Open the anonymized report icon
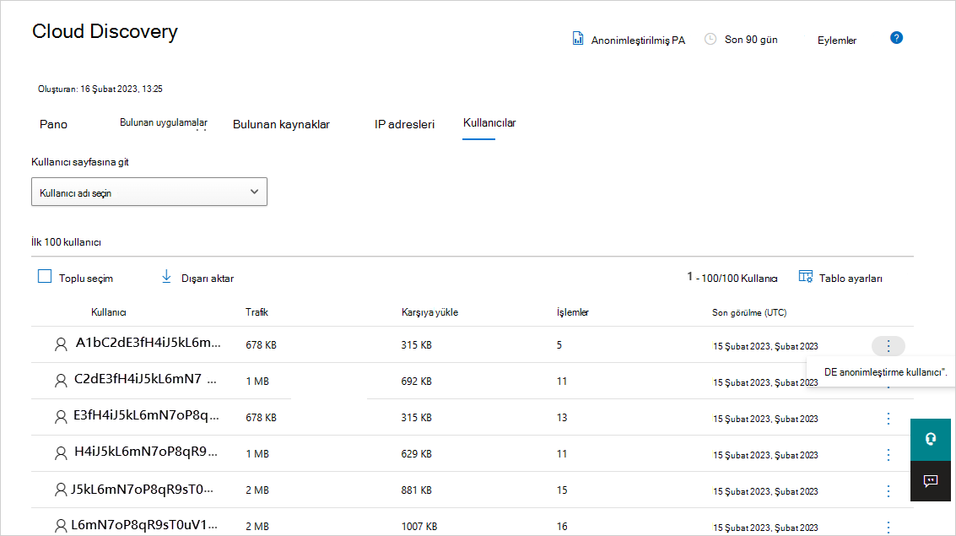This screenshot has width=956, height=536. (577, 39)
